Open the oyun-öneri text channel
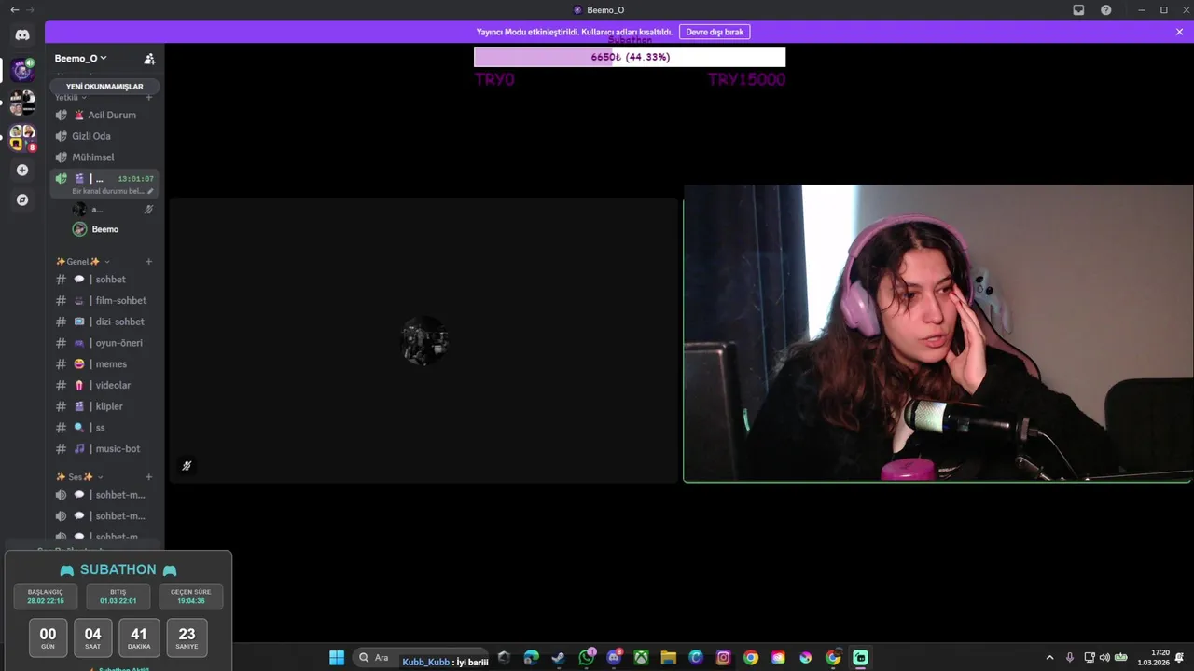 [104, 343]
